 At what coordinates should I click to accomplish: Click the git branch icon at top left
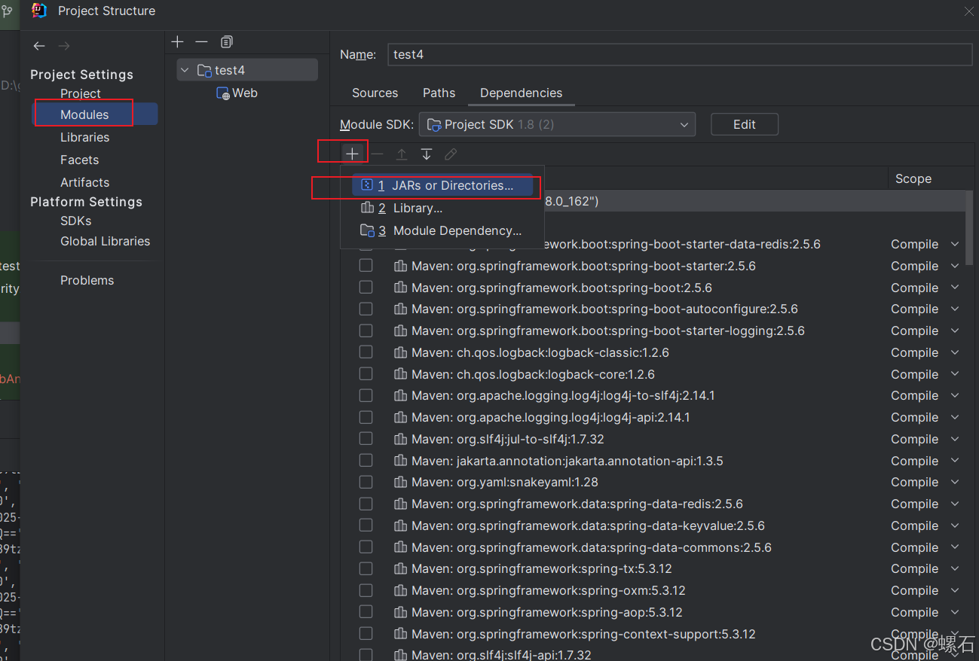tap(8, 11)
